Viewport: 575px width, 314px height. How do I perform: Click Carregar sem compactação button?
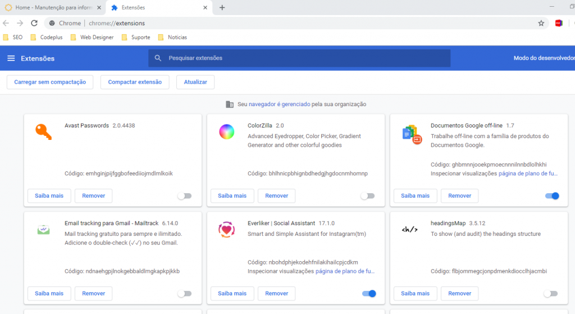point(50,82)
